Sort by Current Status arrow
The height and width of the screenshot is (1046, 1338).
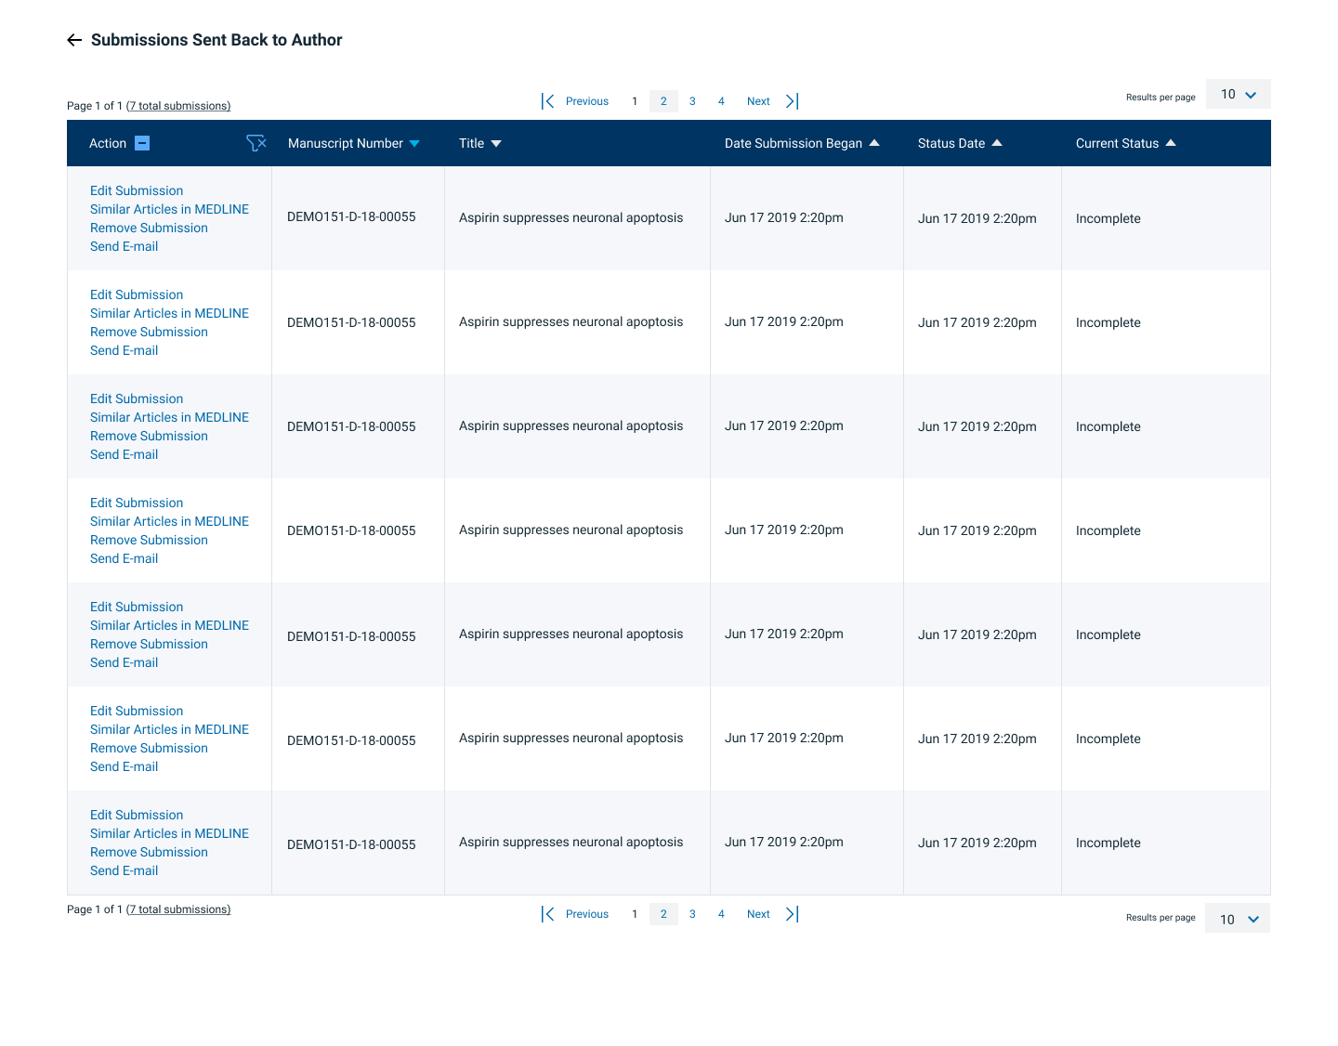point(1171,143)
